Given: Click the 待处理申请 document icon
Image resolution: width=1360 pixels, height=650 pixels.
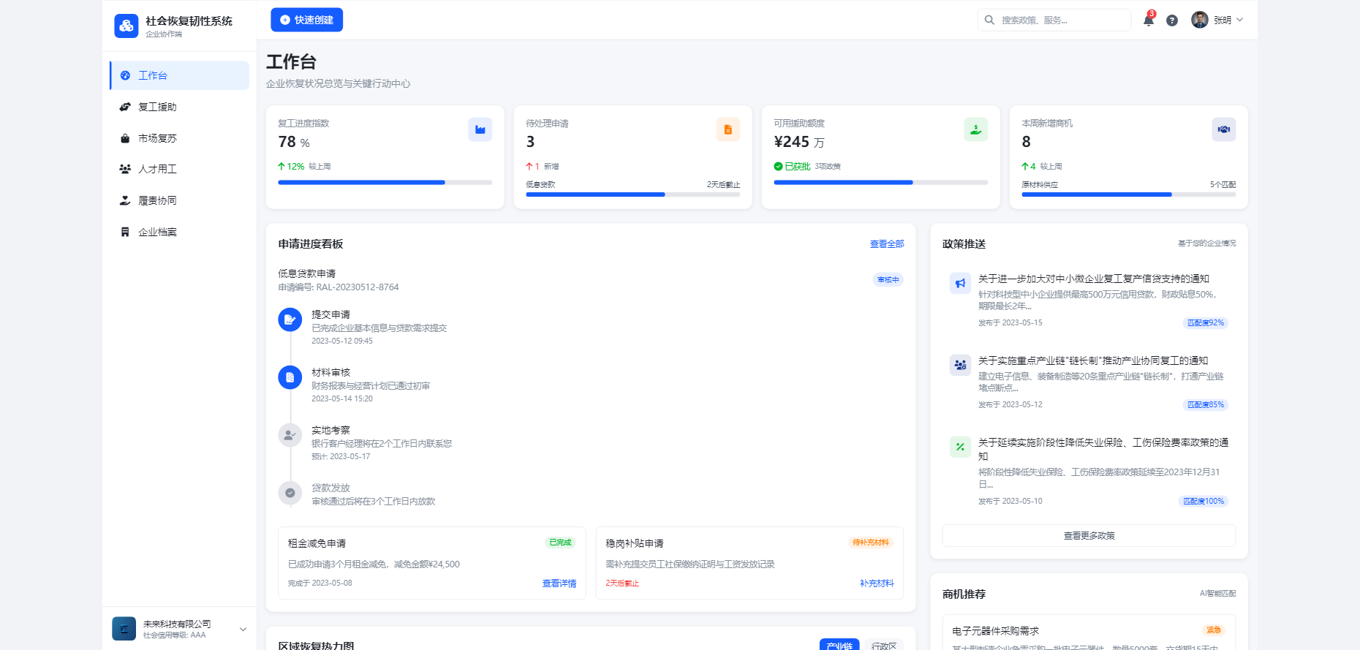Looking at the screenshot, I should (x=728, y=129).
